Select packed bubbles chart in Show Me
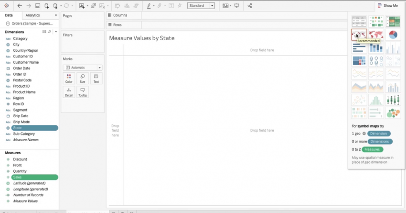 tap(393, 113)
